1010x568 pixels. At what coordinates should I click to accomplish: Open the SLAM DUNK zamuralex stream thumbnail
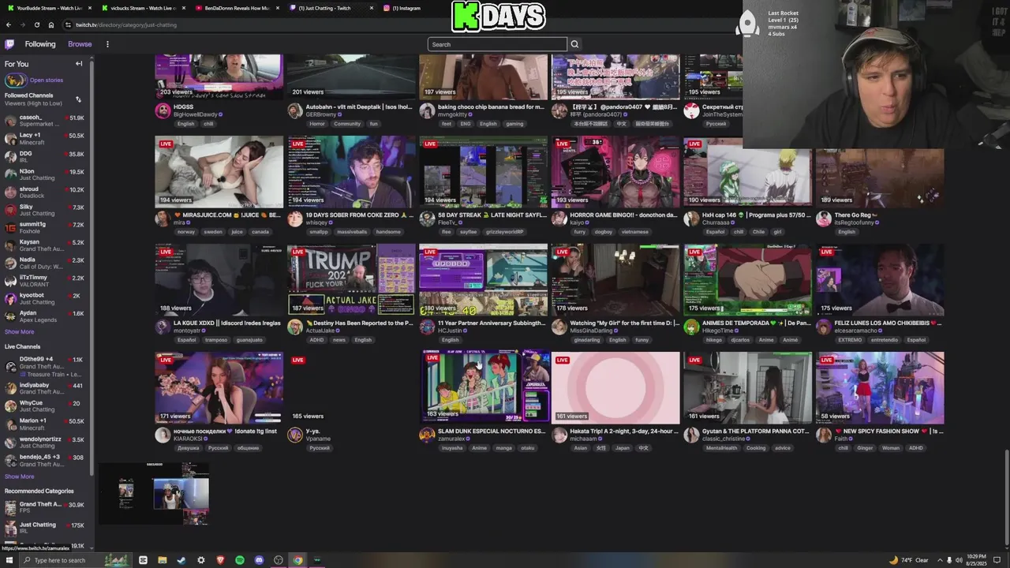[484, 387]
